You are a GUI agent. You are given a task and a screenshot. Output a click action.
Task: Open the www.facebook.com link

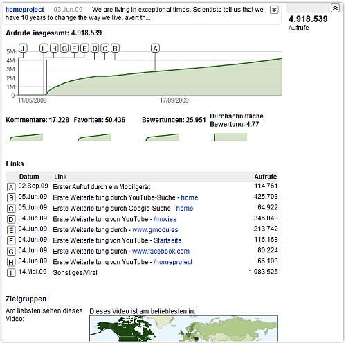(x=161, y=251)
